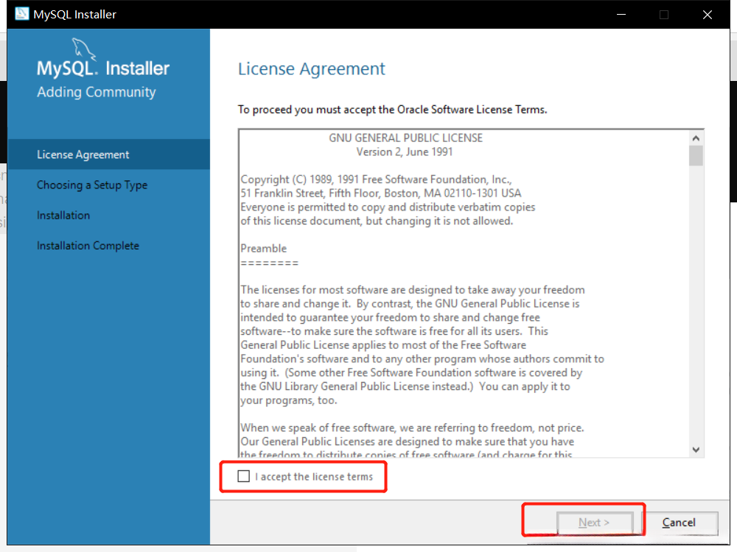This screenshot has height=552, width=737.
Task: Click the Preamble heading in license text
Action: 263,248
